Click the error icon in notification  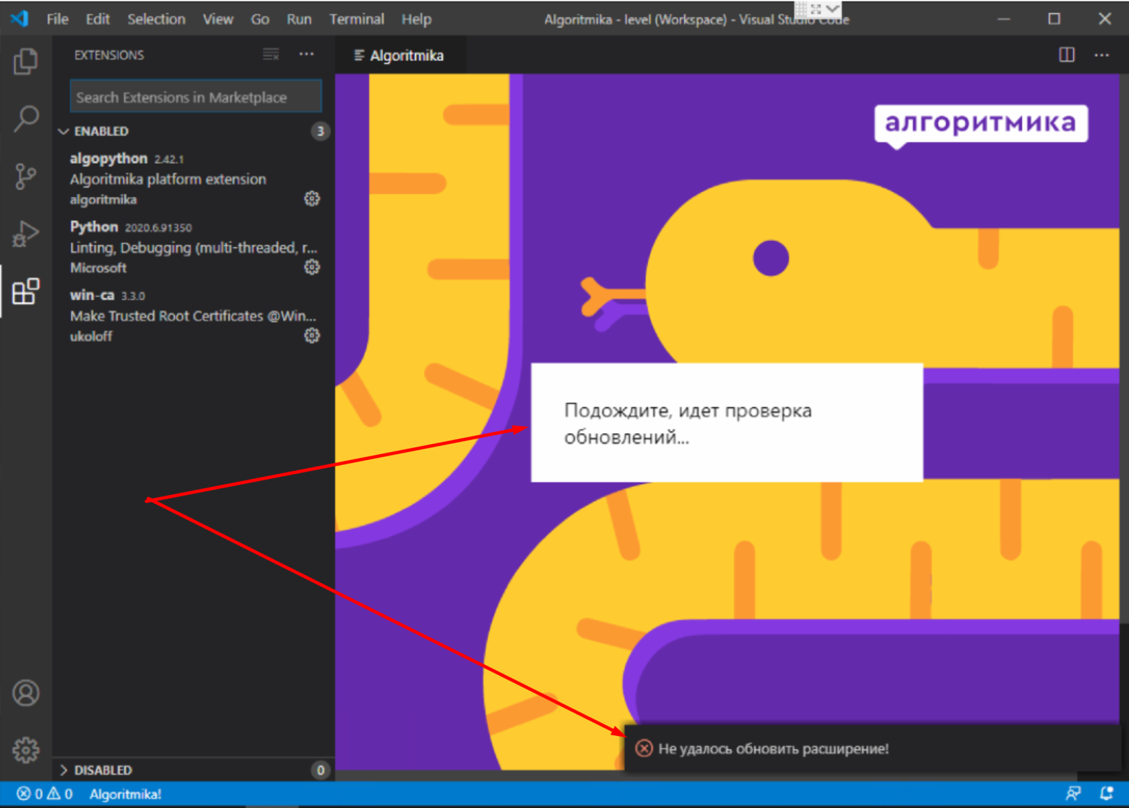pyautogui.click(x=644, y=748)
